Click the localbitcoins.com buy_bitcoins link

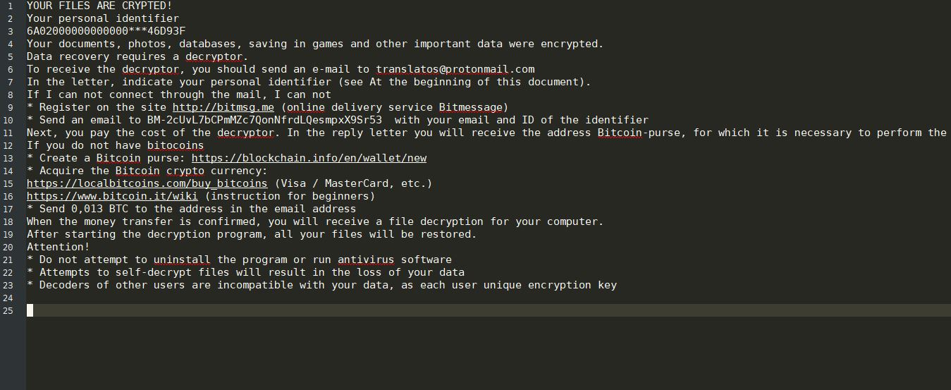[147, 183]
